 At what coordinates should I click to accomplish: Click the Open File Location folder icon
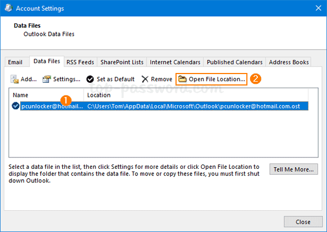click(183, 79)
